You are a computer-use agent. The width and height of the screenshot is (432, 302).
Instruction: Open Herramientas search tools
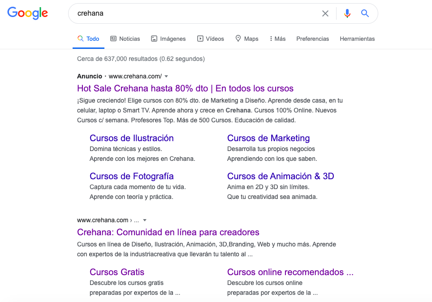[357, 39]
